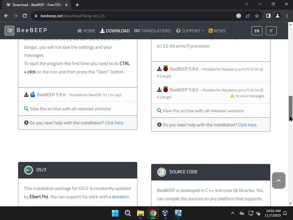
Task: Click the scrollbar up arrow
Action: tap(290, 25)
